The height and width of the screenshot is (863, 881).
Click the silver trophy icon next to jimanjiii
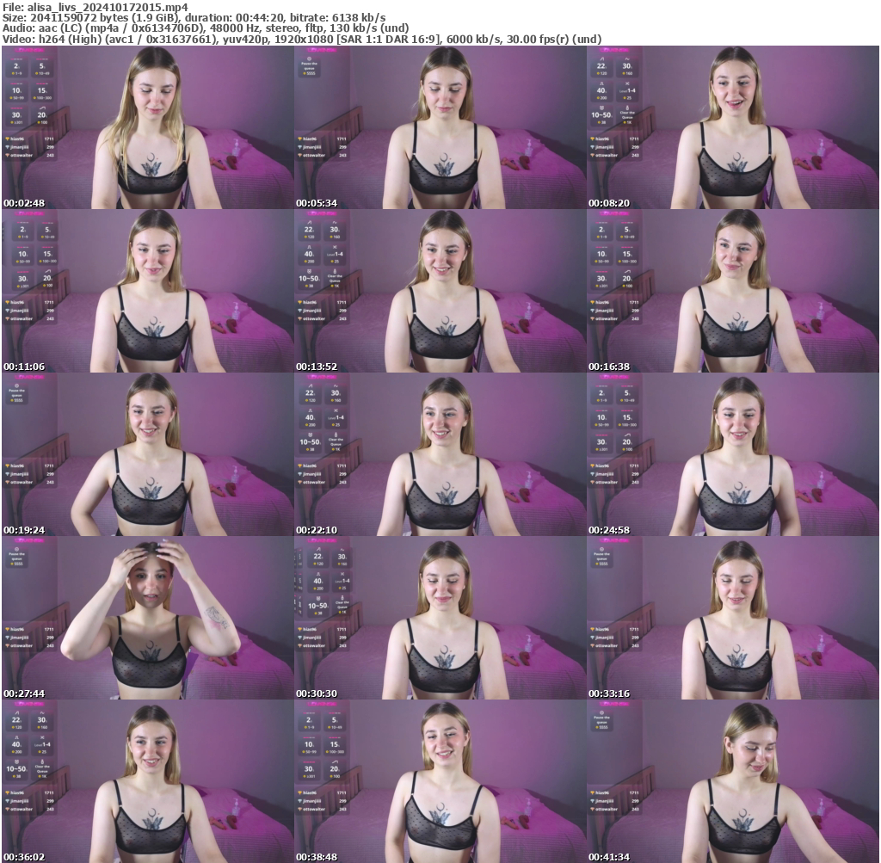[9, 147]
